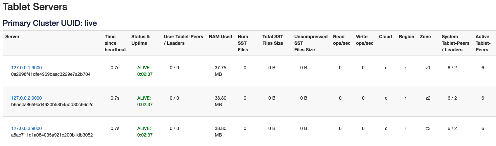Click the ALIVE status of server 127.0.0.3
496x146 pixels.
[144, 128]
